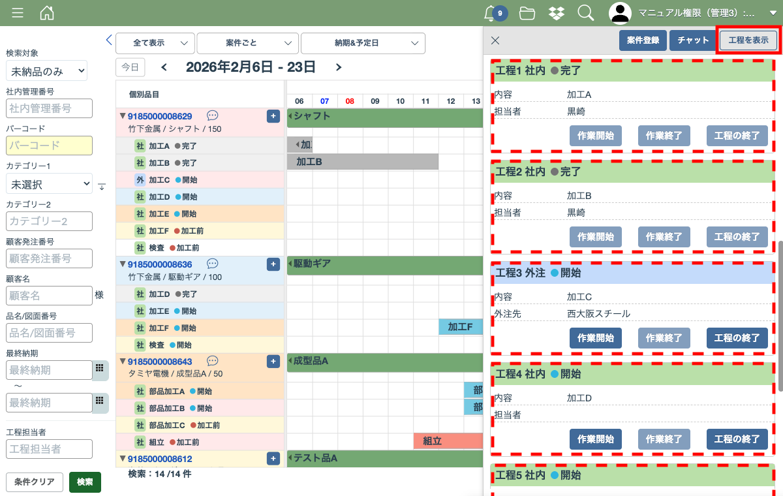Open the 全て表示 dropdown
Image resolution: width=783 pixels, height=496 pixels.
tap(155, 43)
